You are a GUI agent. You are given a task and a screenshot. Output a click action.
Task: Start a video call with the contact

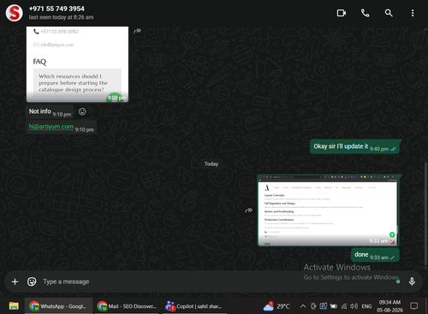tap(342, 13)
